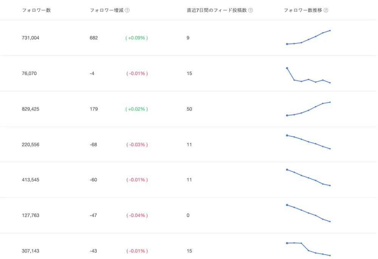Click help icon beside 直近7日間のフィード投稿数 header
Image resolution: width=378 pixels, height=259 pixels.
pyautogui.click(x=251, y=11)
